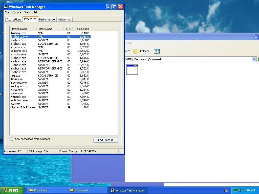Viewport: 259px width, 194px height.
Task: Select the alg.exe process
Action: click(x=51, y=76)
